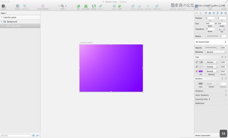Click the Group toolbar icon
228x138 pixels.
[x=18, y=6]
